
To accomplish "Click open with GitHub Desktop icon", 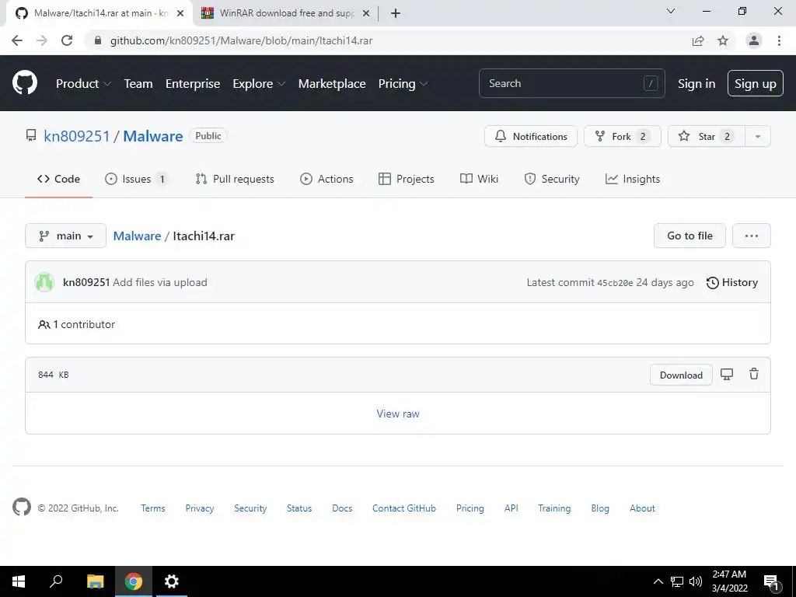I will (727, 375).
